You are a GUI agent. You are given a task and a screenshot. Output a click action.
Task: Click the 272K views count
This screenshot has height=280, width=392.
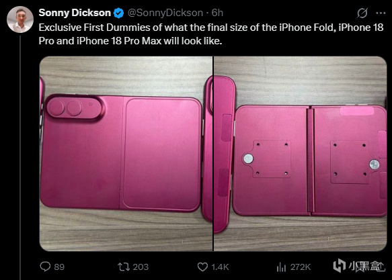point(301,267)
